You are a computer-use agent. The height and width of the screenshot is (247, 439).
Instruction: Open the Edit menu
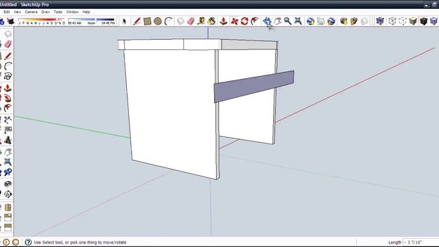pyautogui.click(x=7, y=12)
